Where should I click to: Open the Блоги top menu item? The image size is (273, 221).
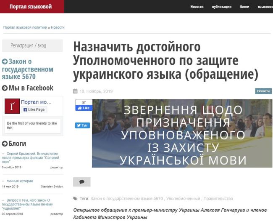244,7
